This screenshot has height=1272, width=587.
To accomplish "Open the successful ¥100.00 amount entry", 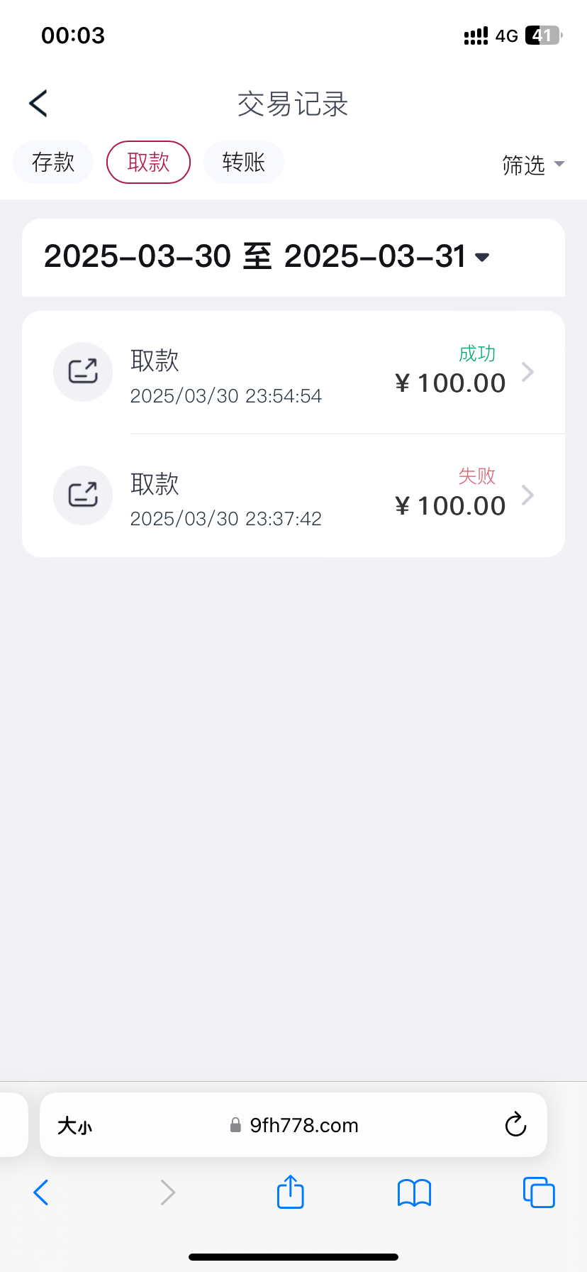I will tap(450, 383).
